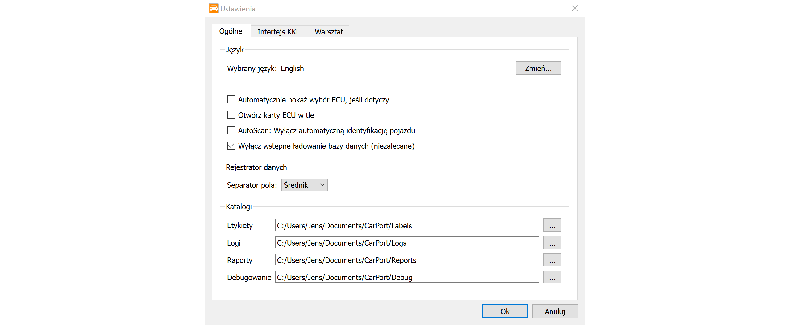Image resolution: width=790 pixels, height=325 pixels.
Task: Focus the Raporty path text field
Action: tap(407, 260)
